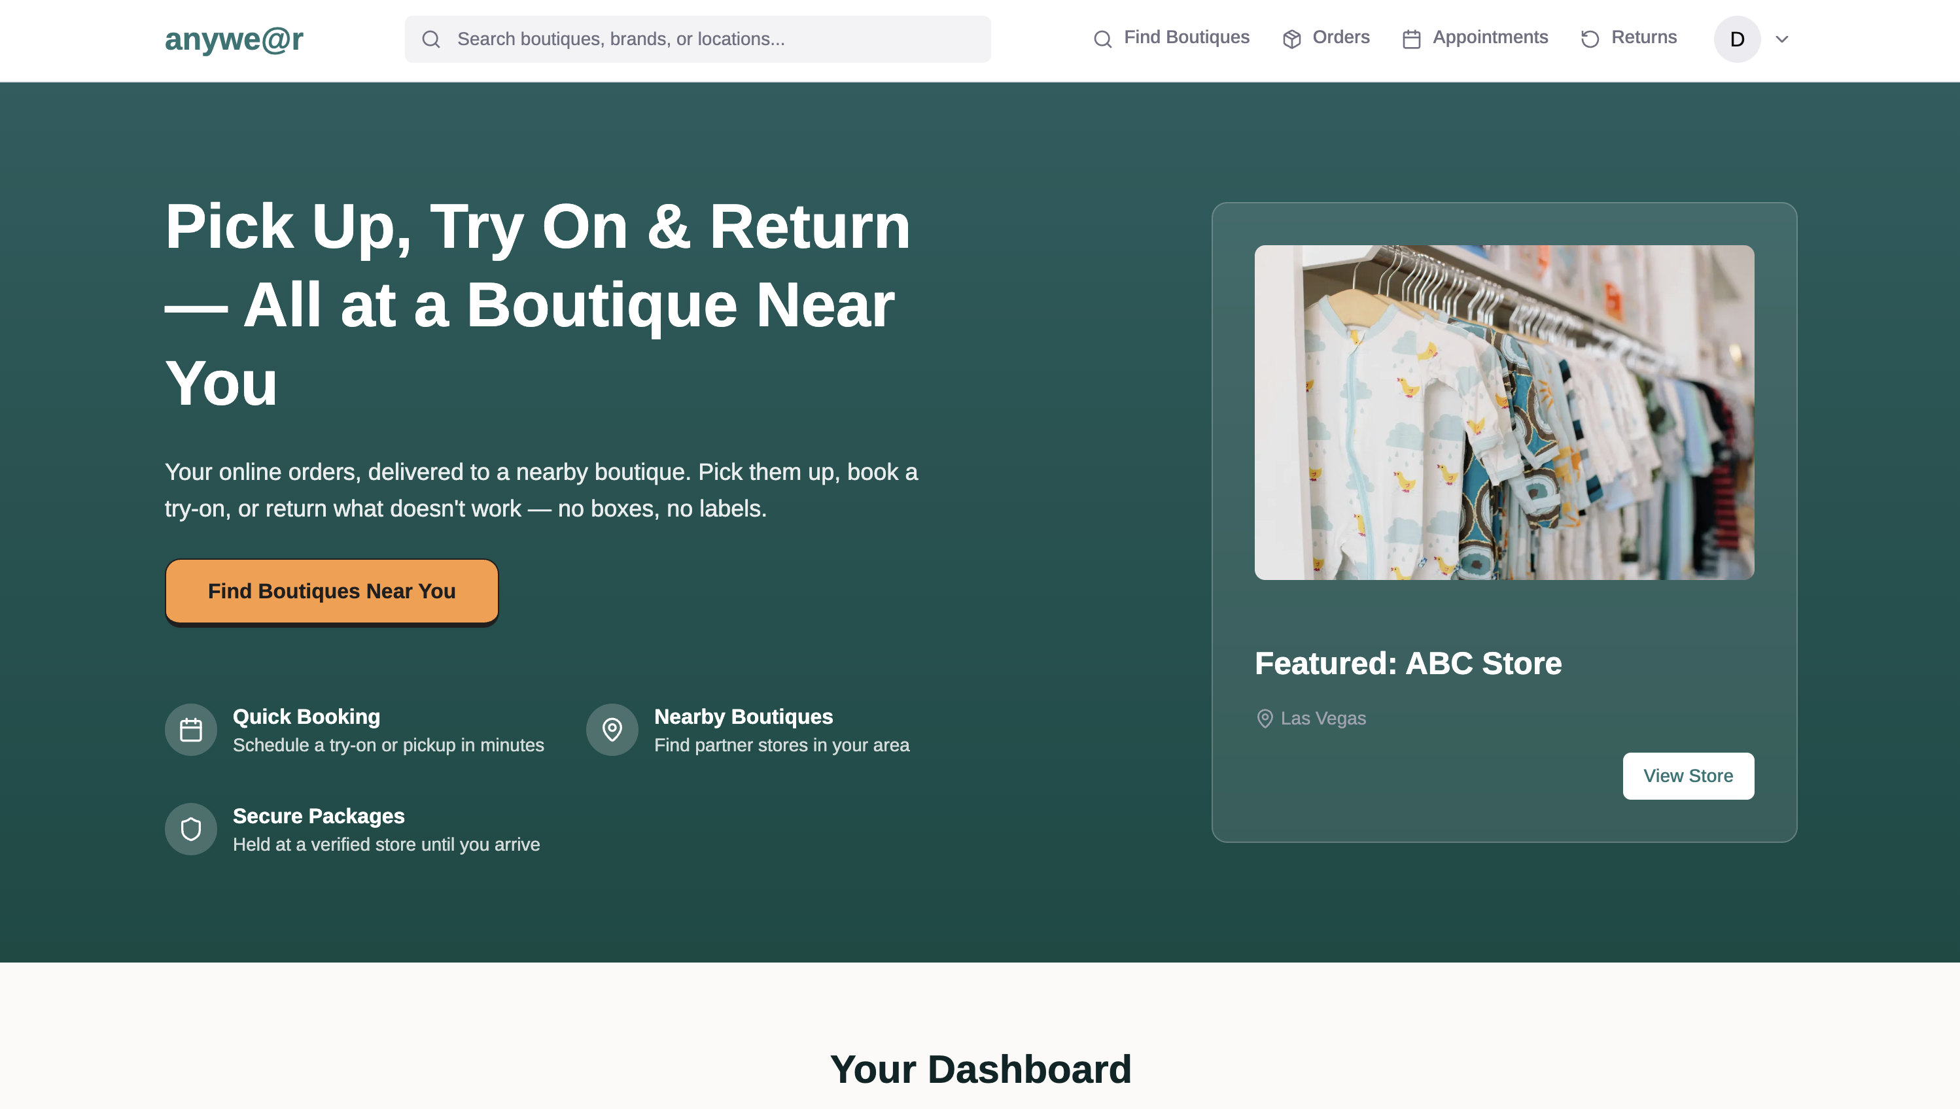Click the Find Boutiques magnifier icon
This screenshot has height=1109, width=1960.
coord(1103,39)
